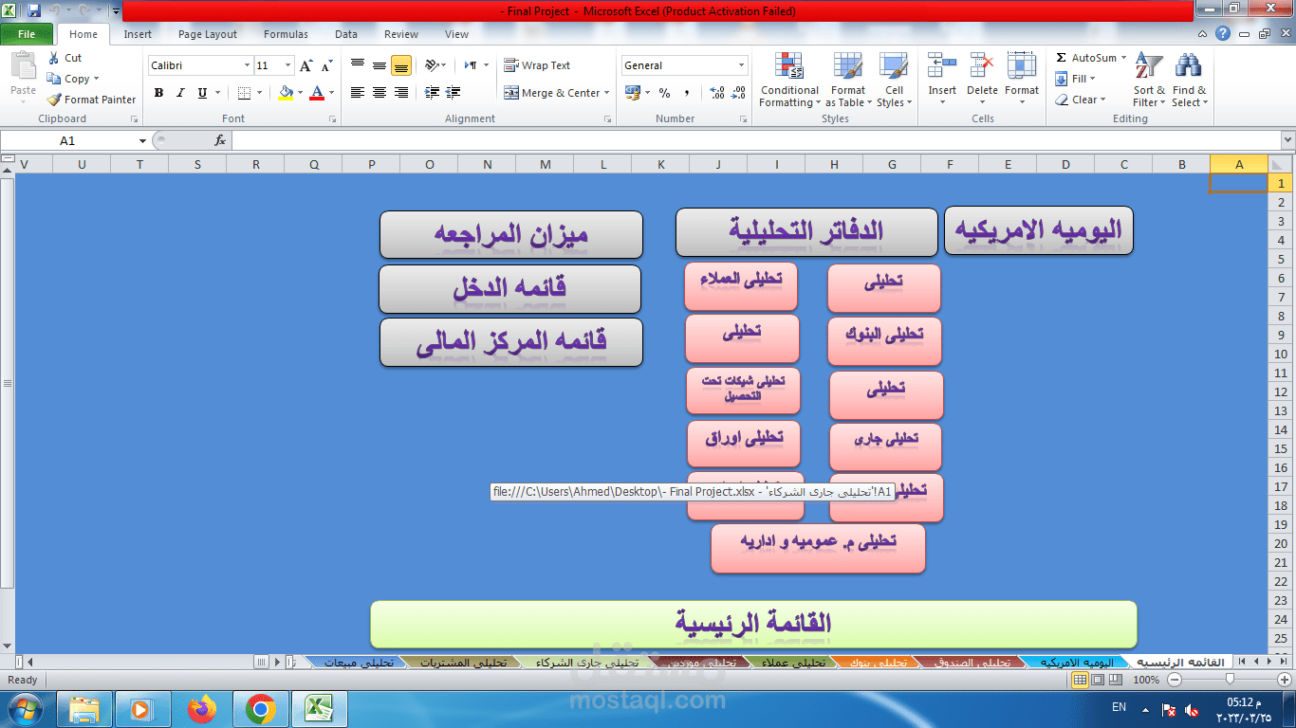Image resolution: width=1296 pixels, height=728 pixels.
Task: Decrease font size with Shrink Font
Action: pos(326,65)
